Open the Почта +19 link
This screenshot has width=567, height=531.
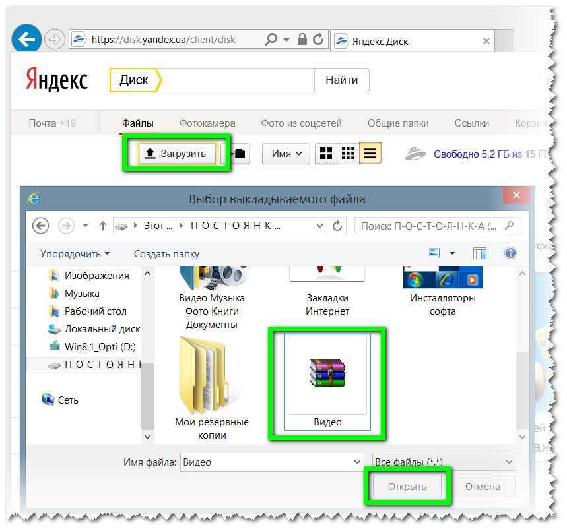click(52, 123)
